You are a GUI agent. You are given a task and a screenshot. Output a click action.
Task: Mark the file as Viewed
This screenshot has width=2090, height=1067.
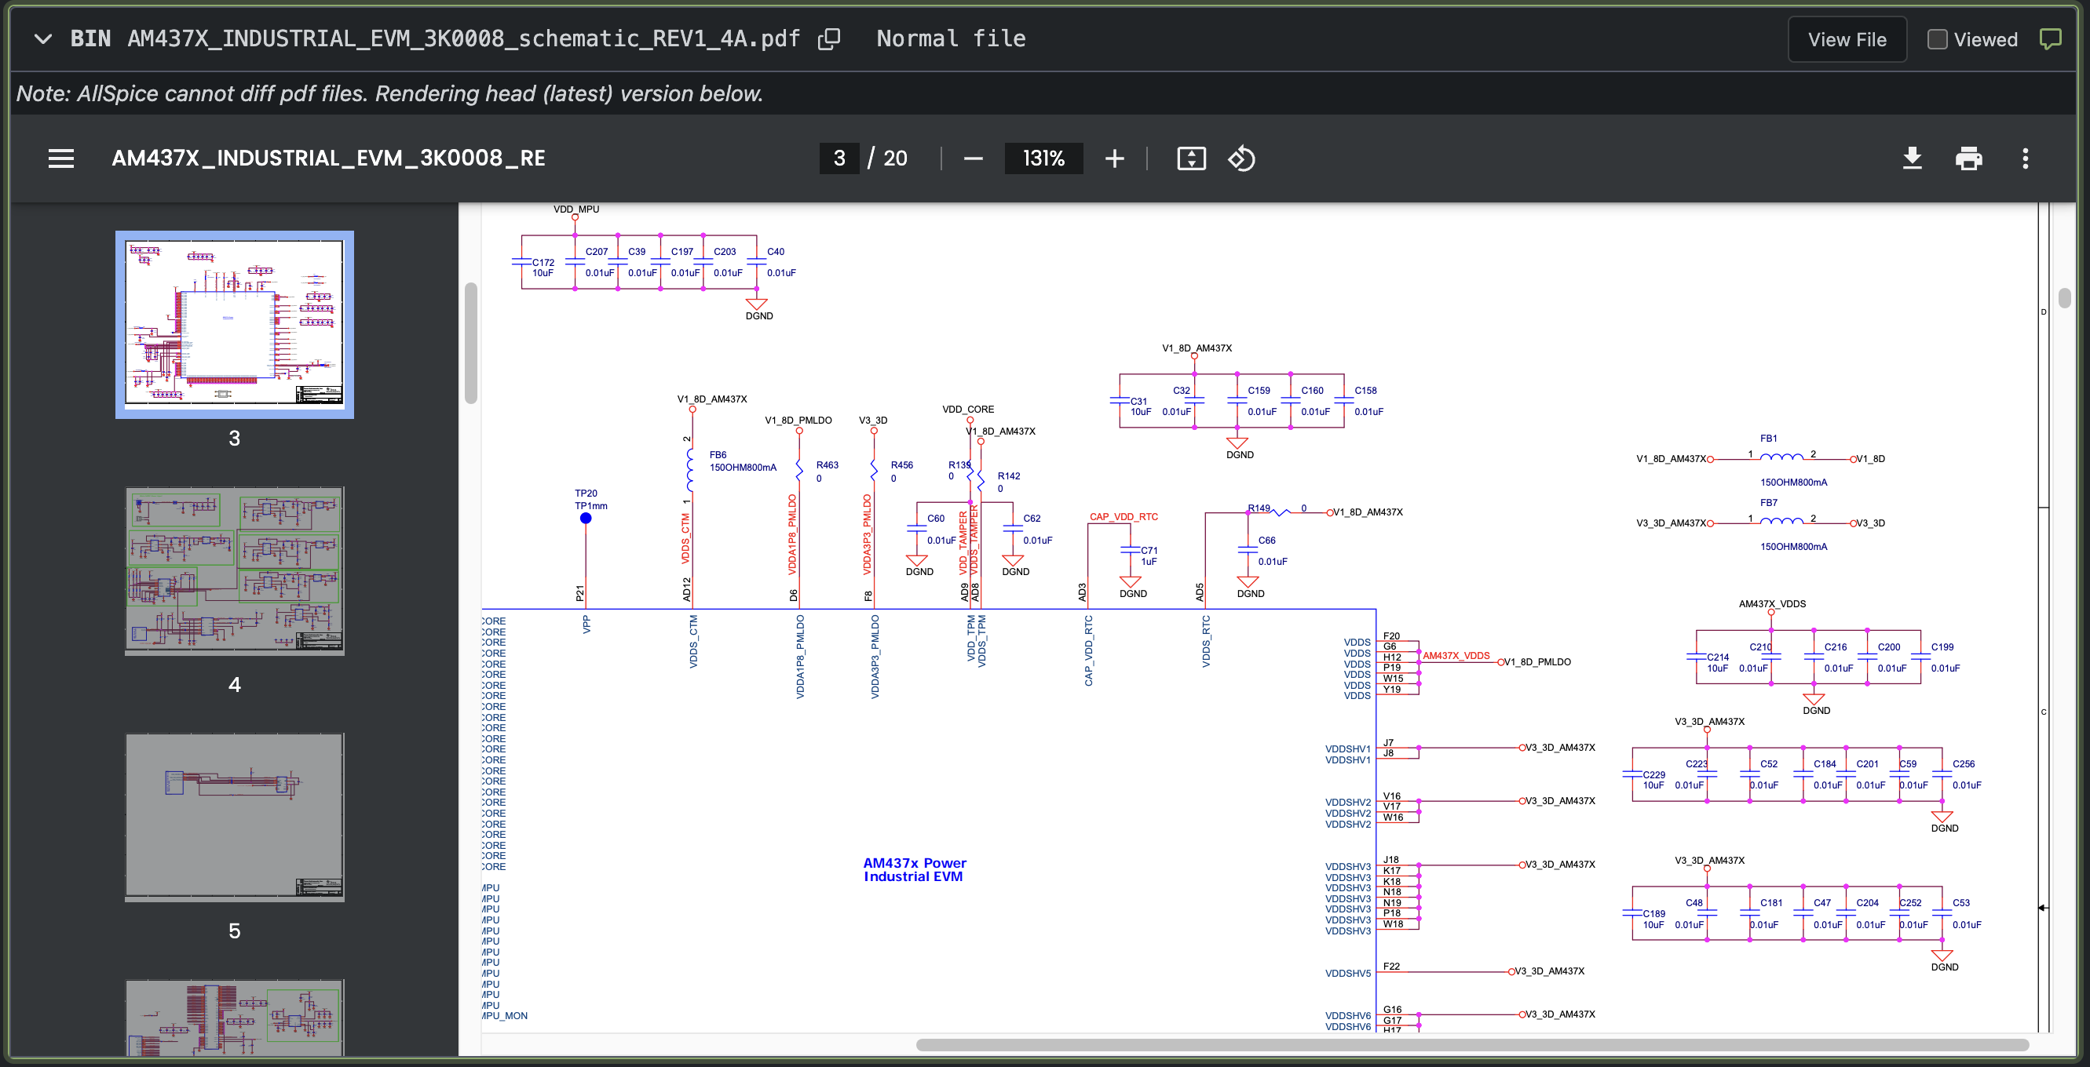click(1937, 39)
